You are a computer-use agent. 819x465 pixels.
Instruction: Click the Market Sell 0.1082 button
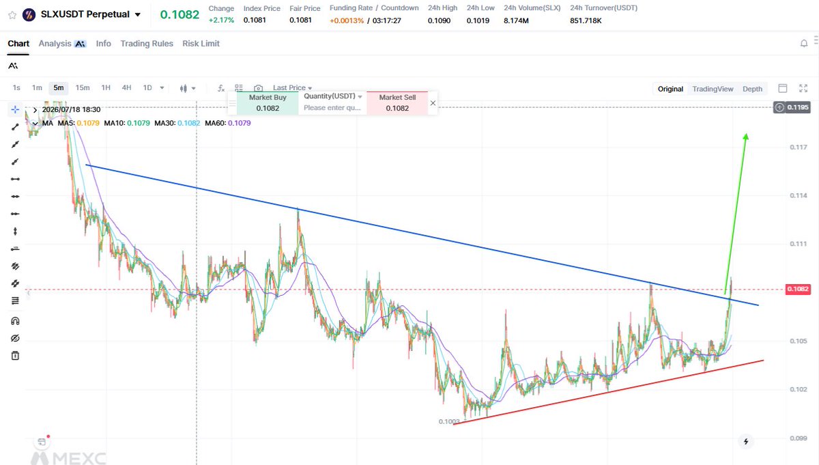click(x=397, y=102)
